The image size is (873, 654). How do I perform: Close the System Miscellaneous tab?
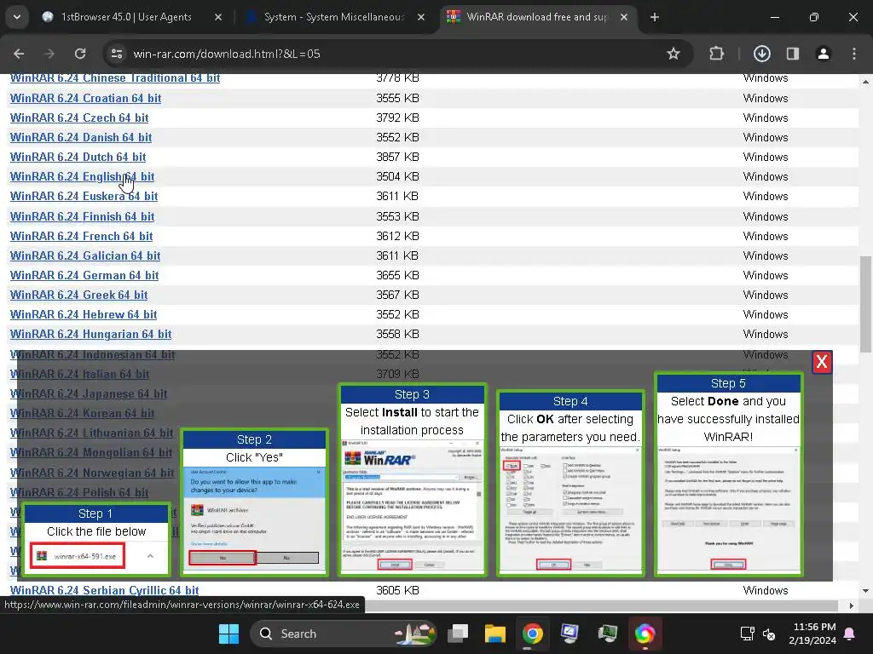click(x=421, y=17)
